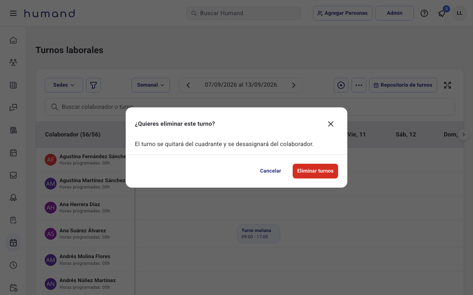Click the Sáb, 12 column header

[406, 135]
